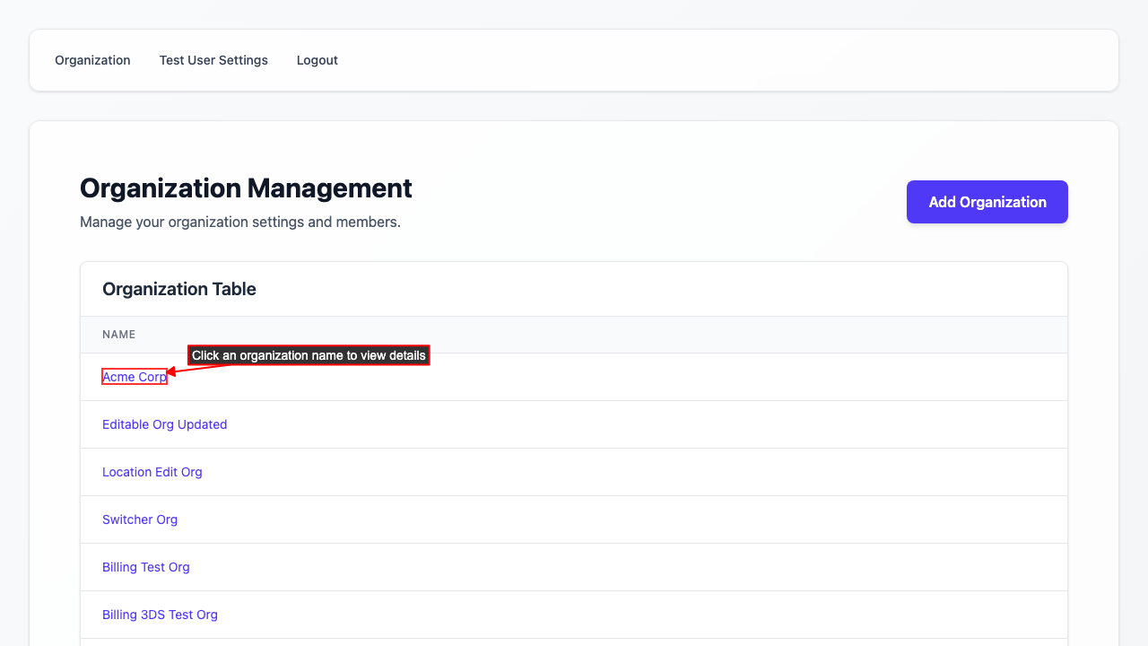Click the Organization Management heading
The image size is (1148, 646).
point(246,188)
